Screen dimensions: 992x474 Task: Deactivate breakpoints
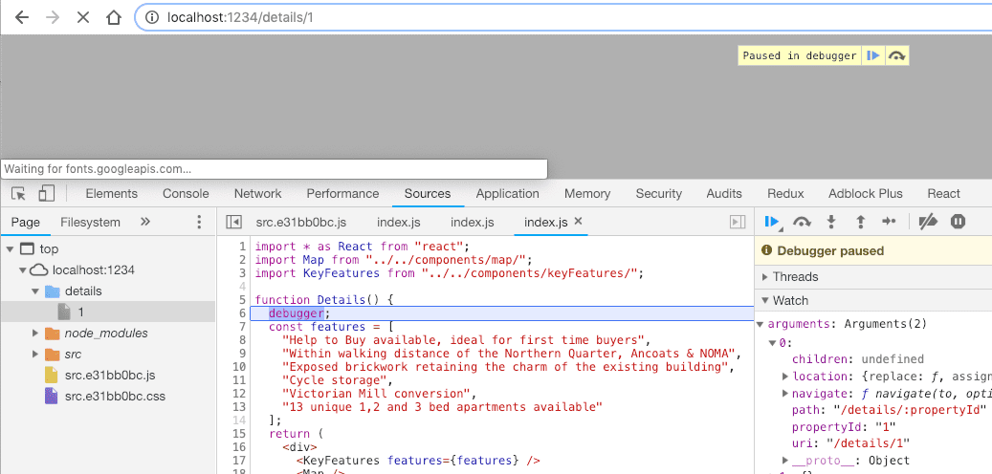click(928, 221)
